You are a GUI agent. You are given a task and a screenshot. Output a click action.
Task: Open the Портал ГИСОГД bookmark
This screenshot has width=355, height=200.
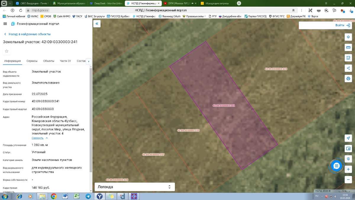(x=255, y=16)
